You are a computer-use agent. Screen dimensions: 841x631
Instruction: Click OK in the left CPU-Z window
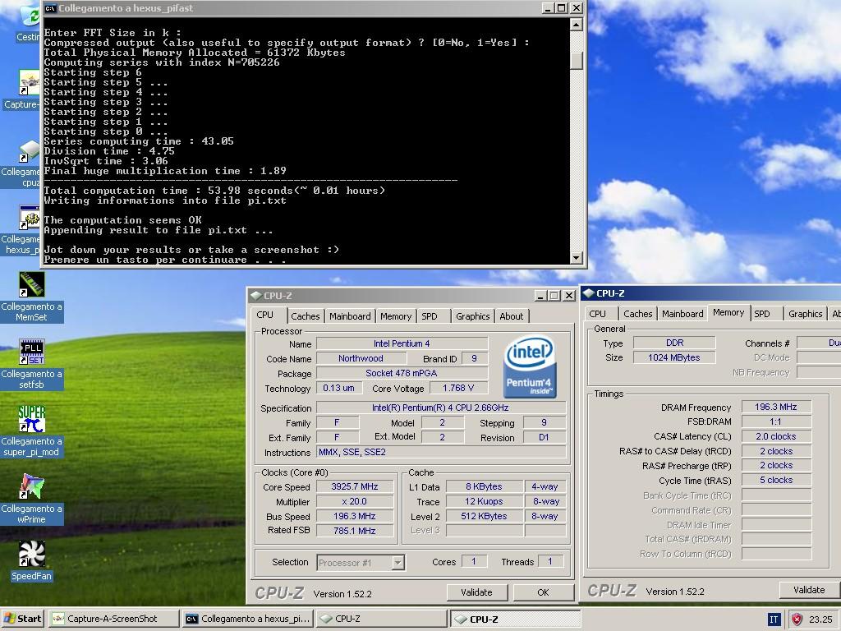click(x=543, y=592)
